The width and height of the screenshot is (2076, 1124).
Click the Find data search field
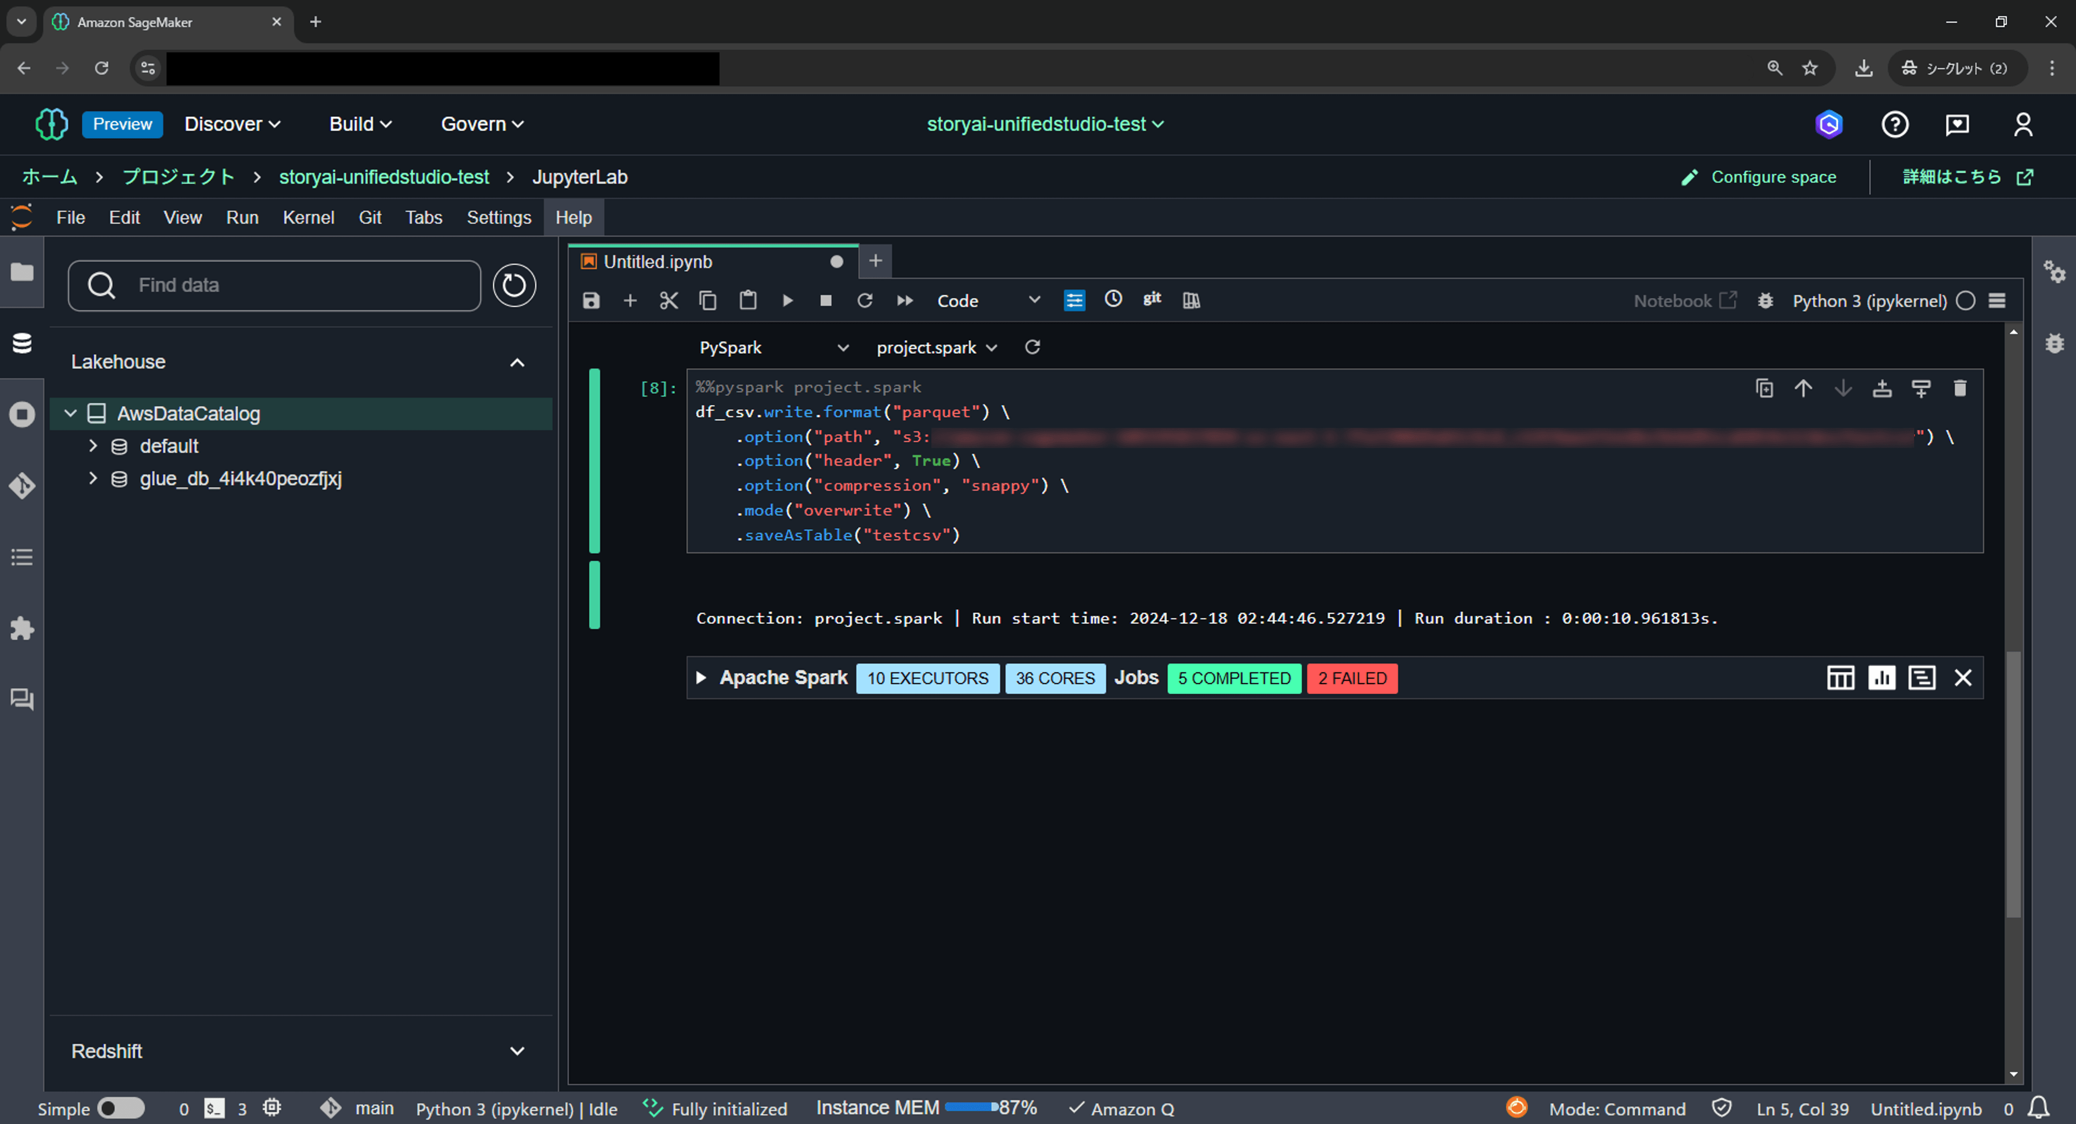[x=275, y=285]
